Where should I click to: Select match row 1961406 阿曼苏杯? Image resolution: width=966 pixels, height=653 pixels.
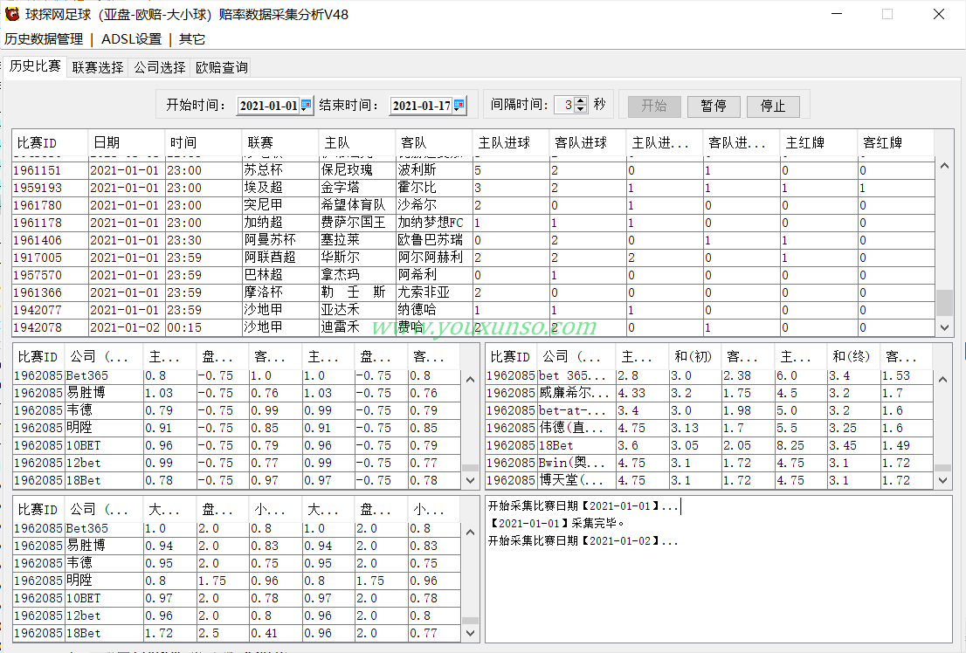coord(473,240)
